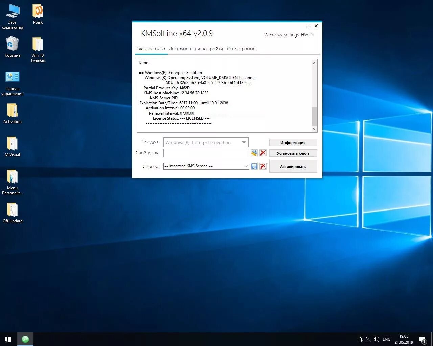The width and height of the screenshot is (433, 346).
Task: Click the SKU ID line in log
Action: tap(208, 83)
